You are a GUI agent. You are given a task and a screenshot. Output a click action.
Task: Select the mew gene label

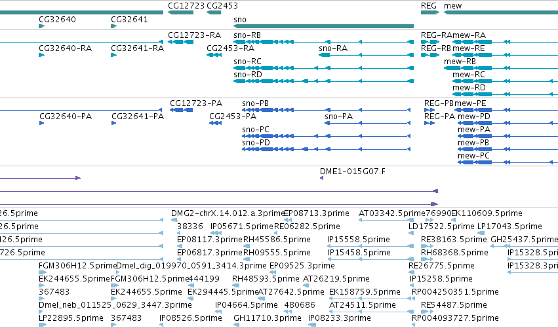tap(452, 6)
